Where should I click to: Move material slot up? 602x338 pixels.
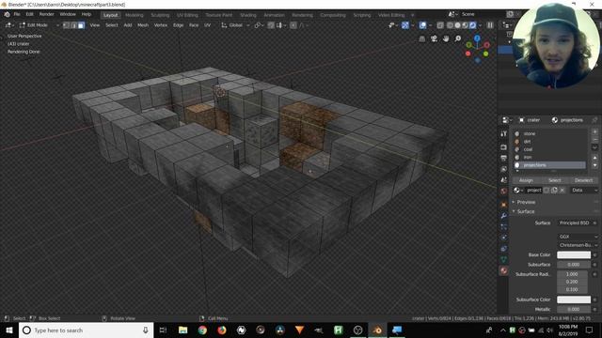[594, 158]
